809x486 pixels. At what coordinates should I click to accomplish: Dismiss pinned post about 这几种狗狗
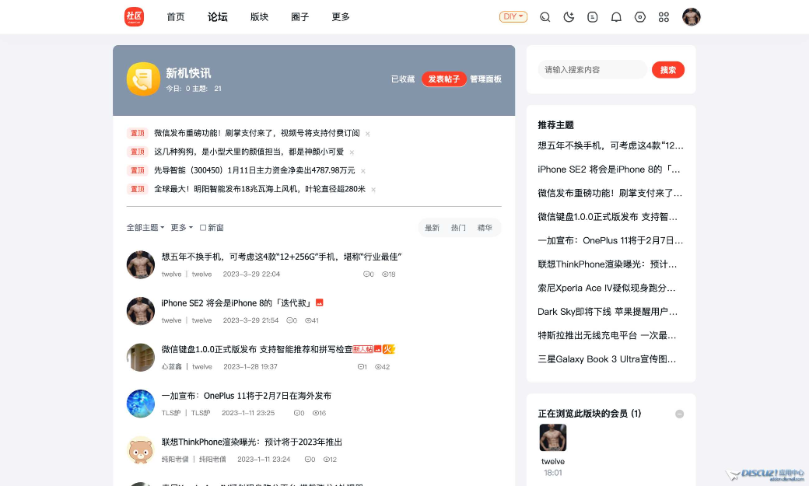(352, 152)
